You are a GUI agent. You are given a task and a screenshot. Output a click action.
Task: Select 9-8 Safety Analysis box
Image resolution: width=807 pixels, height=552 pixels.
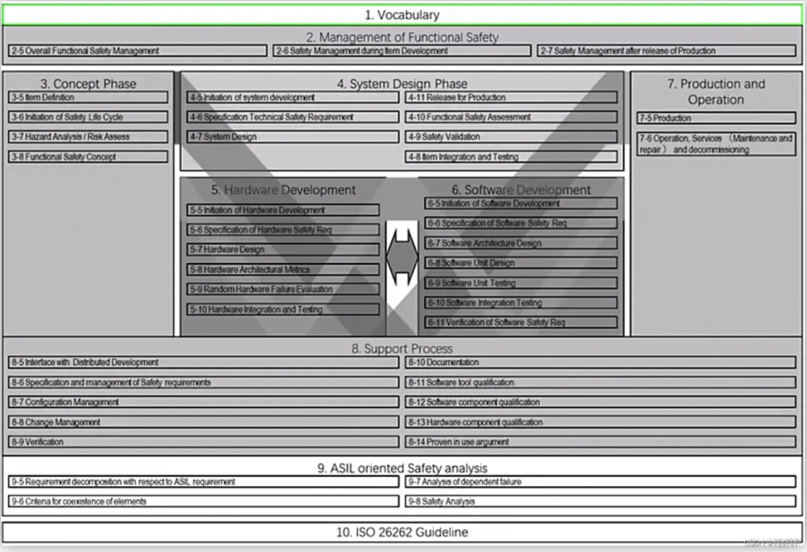coord(600,501)
